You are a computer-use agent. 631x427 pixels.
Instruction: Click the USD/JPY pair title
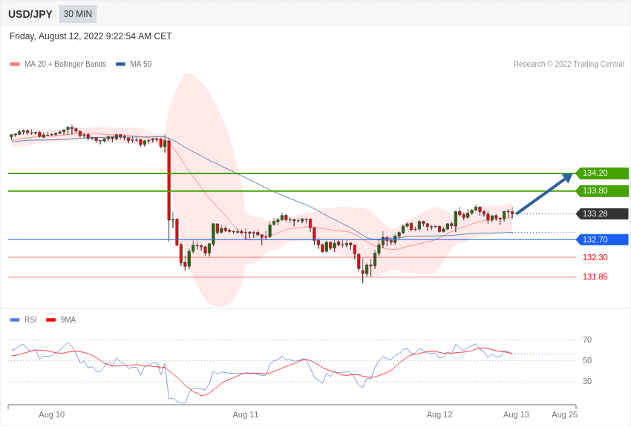coord(30,14)
